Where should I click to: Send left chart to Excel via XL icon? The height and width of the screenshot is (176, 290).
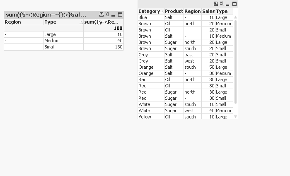point(107,14)
